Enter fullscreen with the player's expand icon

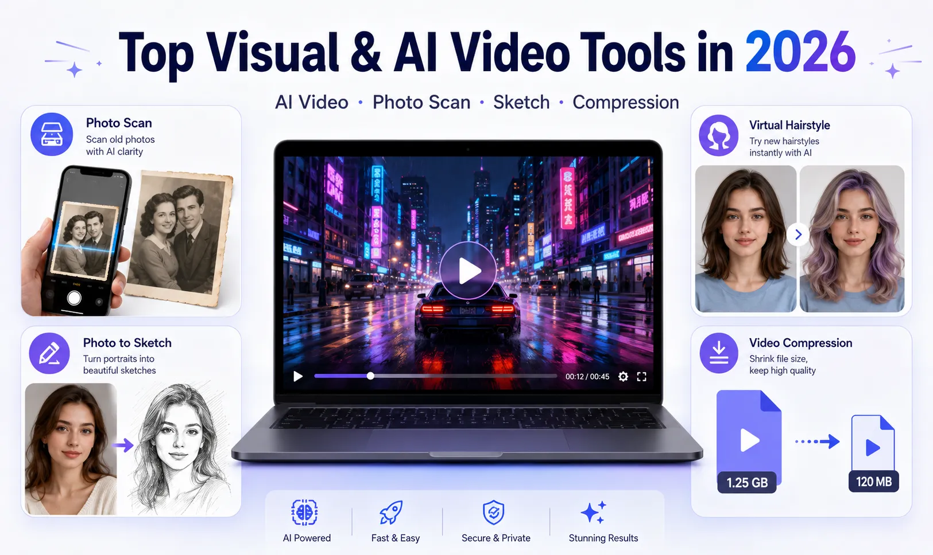click(642, 377)
